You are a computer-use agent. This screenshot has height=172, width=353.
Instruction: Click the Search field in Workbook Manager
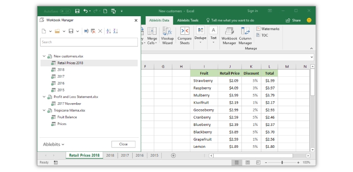89,42
